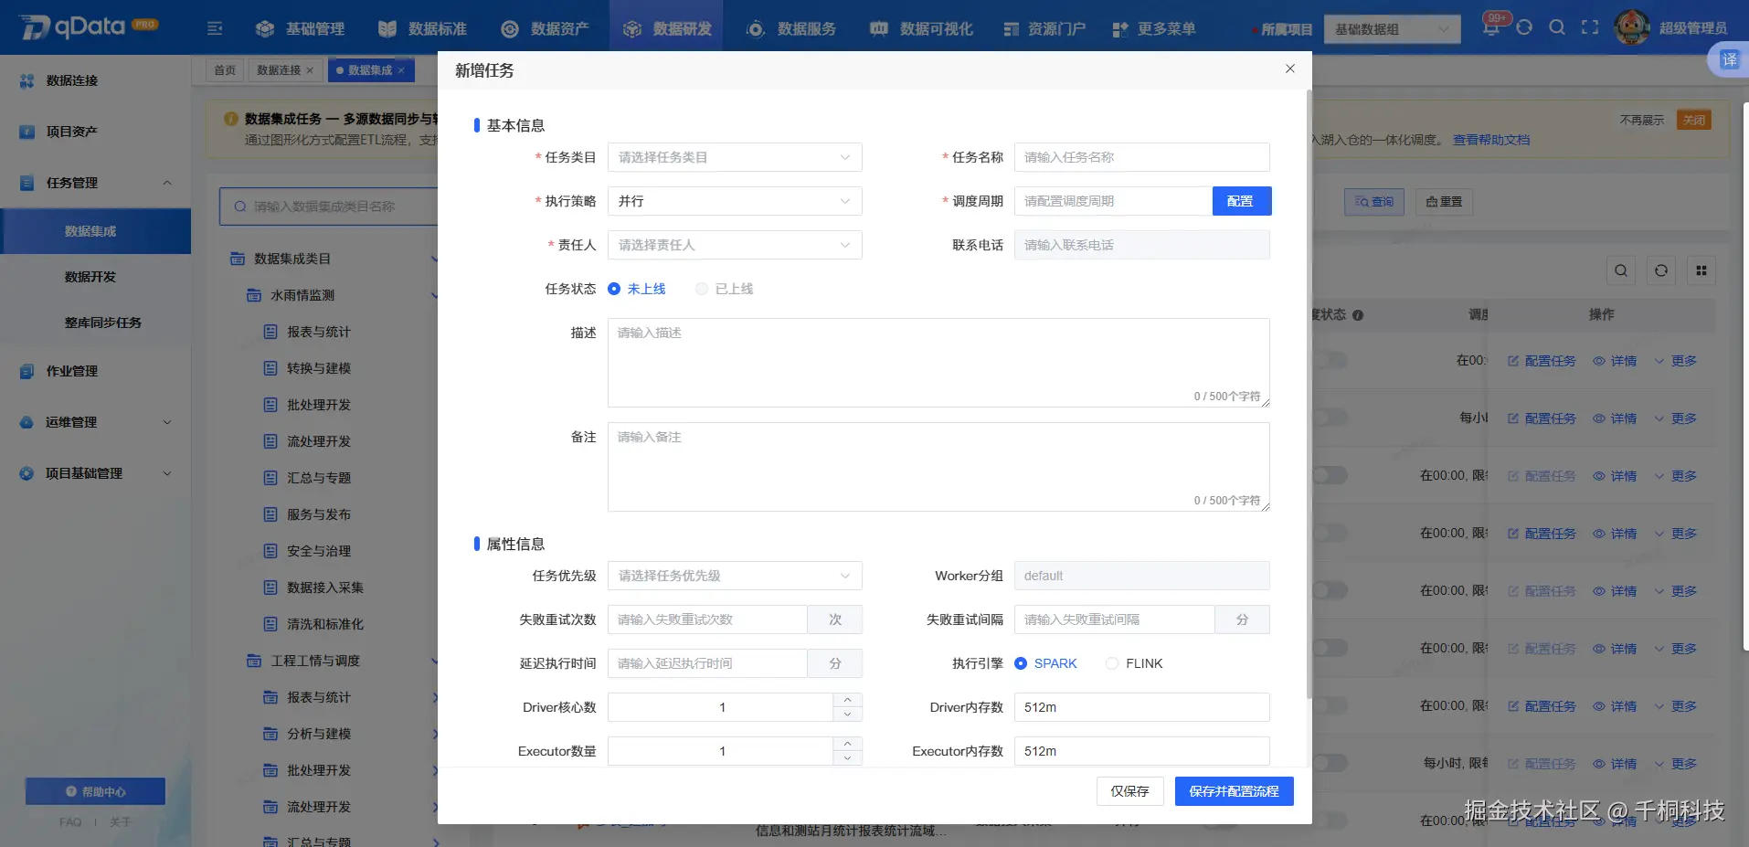Toggle fullscreen with the expand icon
Image resolution: width=1749 pixels, height=847 pixels.
[1590, 27]
